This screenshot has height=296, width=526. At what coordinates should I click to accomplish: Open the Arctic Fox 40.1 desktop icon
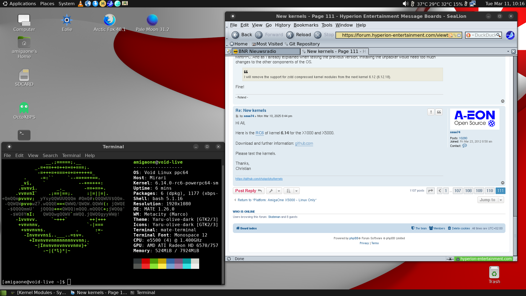110,23
